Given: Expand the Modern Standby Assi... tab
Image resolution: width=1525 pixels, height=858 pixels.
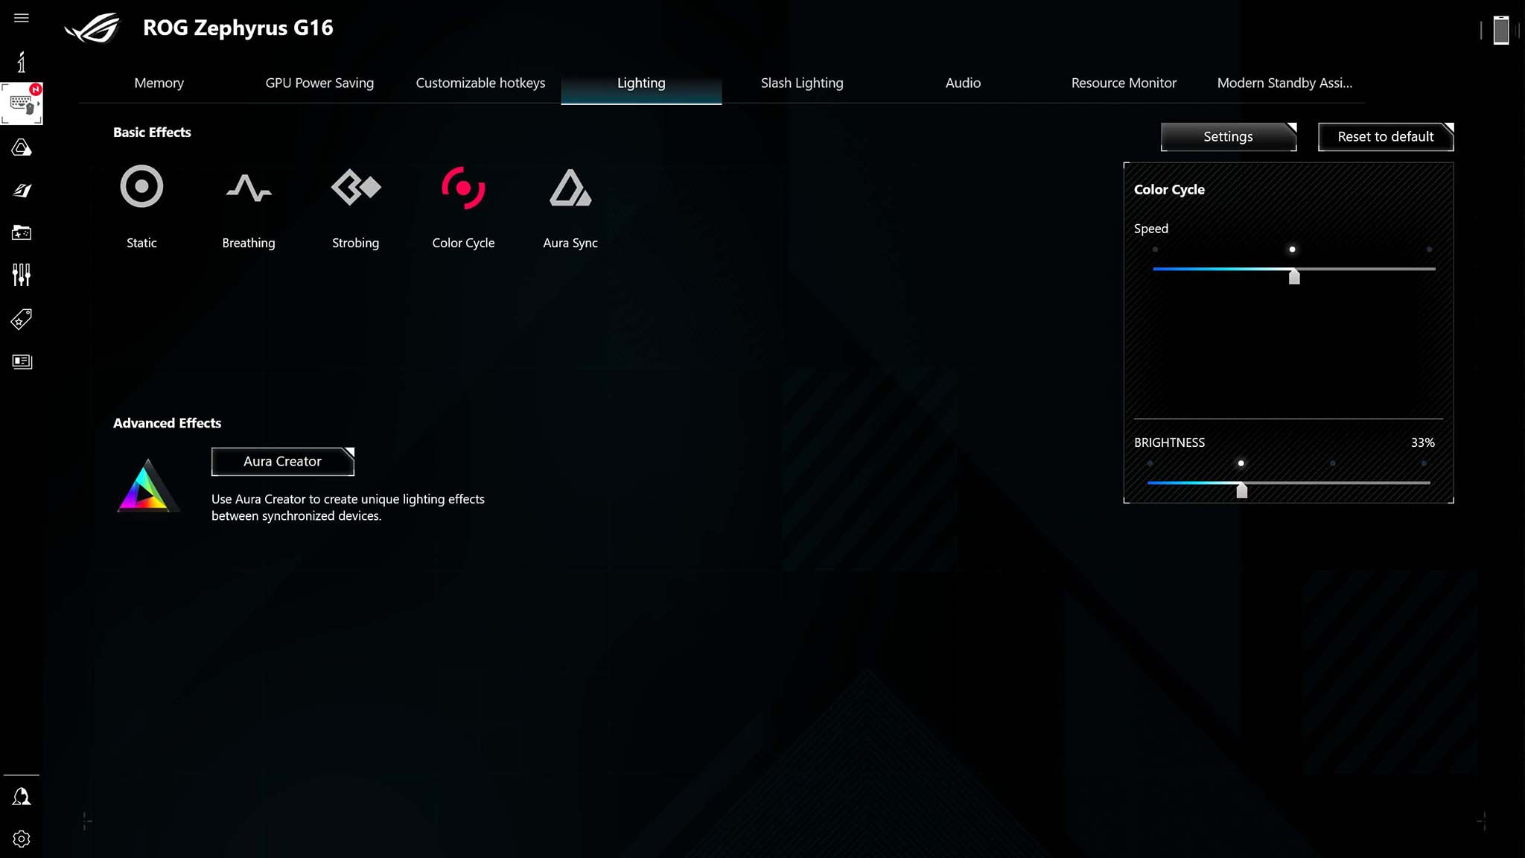Looking at the screenshot, I should click(1284, 83).
